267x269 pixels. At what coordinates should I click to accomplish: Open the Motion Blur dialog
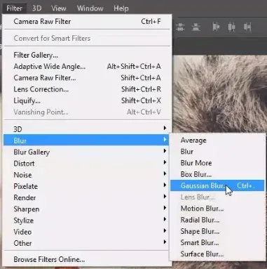coord(217,209)
